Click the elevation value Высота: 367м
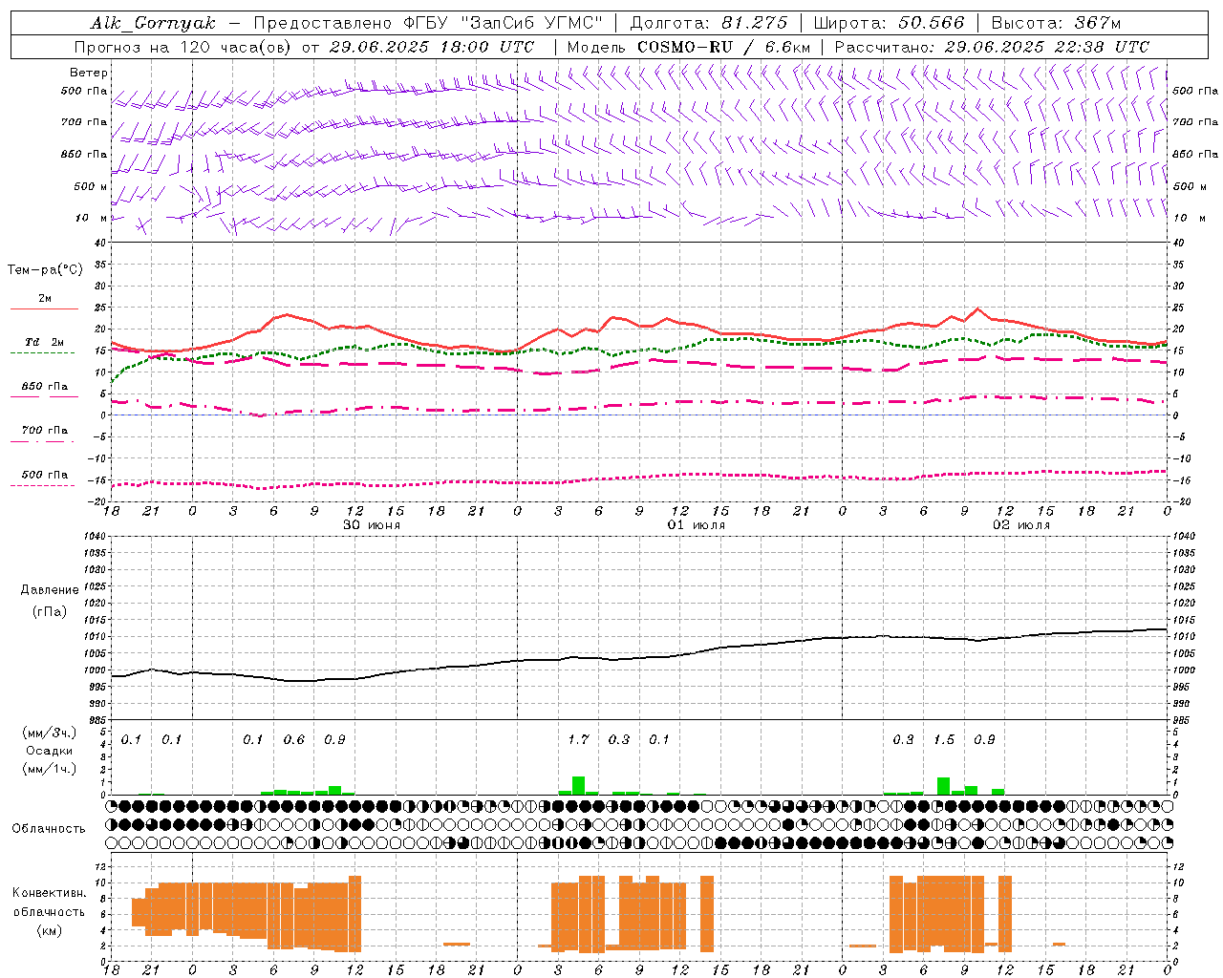Image resolution: width=1223 pixels, height=978 pixels. click(1056, 23)
